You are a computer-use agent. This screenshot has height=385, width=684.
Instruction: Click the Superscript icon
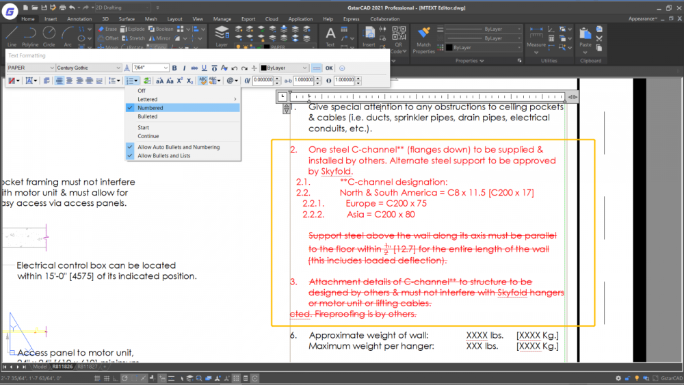(180, 81)
